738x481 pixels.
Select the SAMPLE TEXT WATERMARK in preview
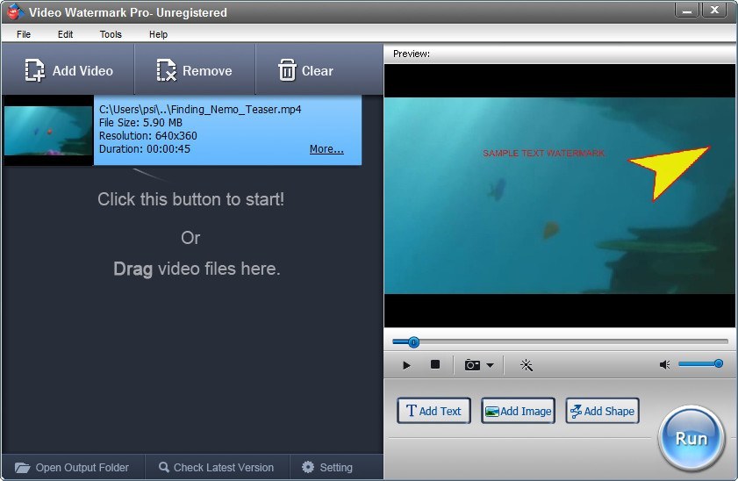543,154
